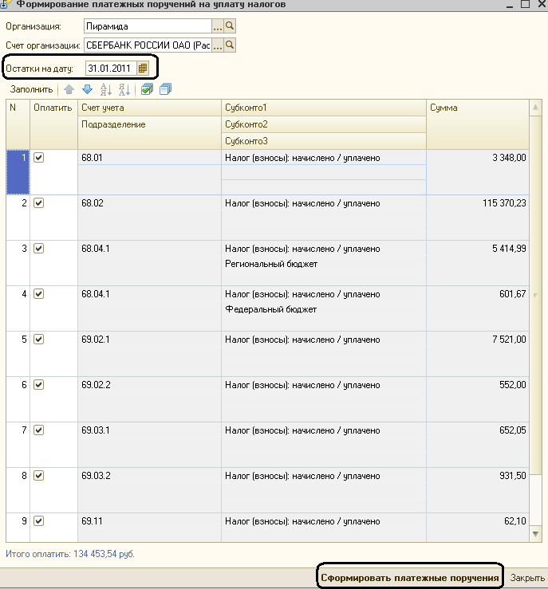Click the magnifier icon next to Организация
The height and width of the screenshot is (589, 548).
click(230, 26)
